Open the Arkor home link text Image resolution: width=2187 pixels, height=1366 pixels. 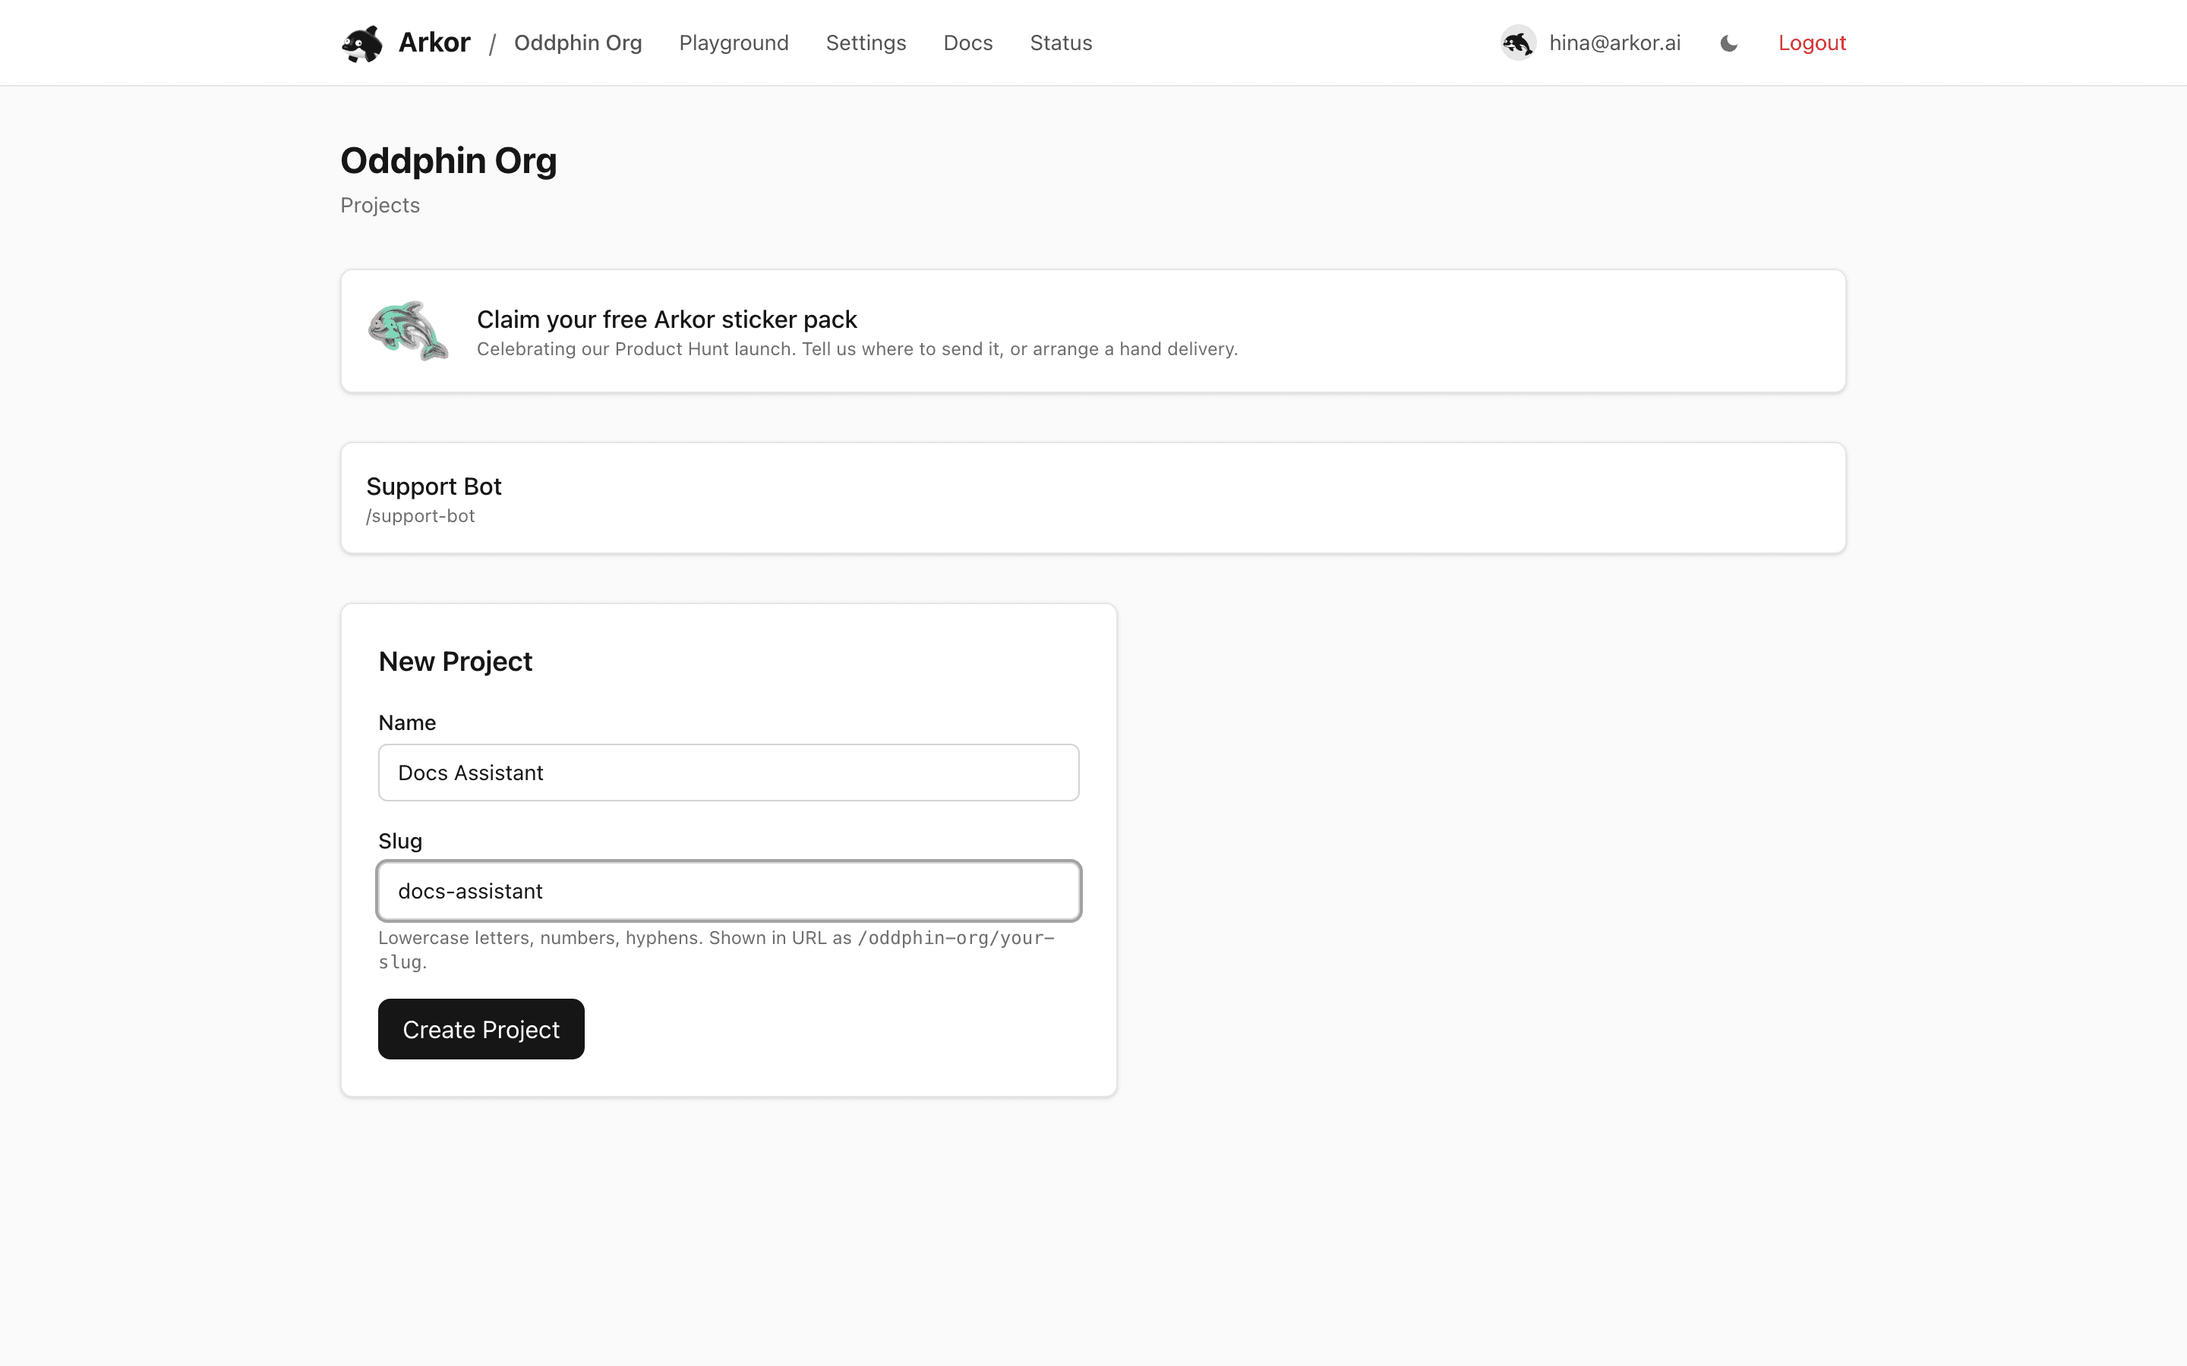tap(434, 42)
